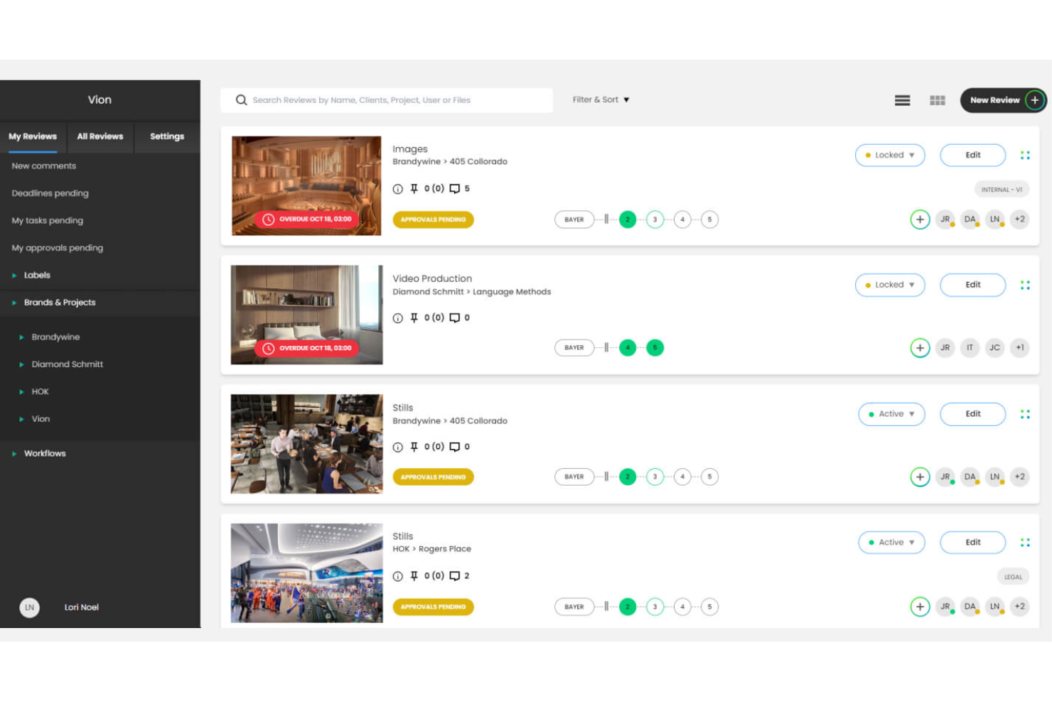Click step 5 on the Video Production workflow
Viewport: 1052px width, 701px height.
tap(654, 347)
